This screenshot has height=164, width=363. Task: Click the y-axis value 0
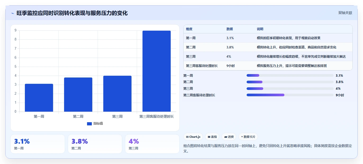pyautogui.click(x=16, y=112)
